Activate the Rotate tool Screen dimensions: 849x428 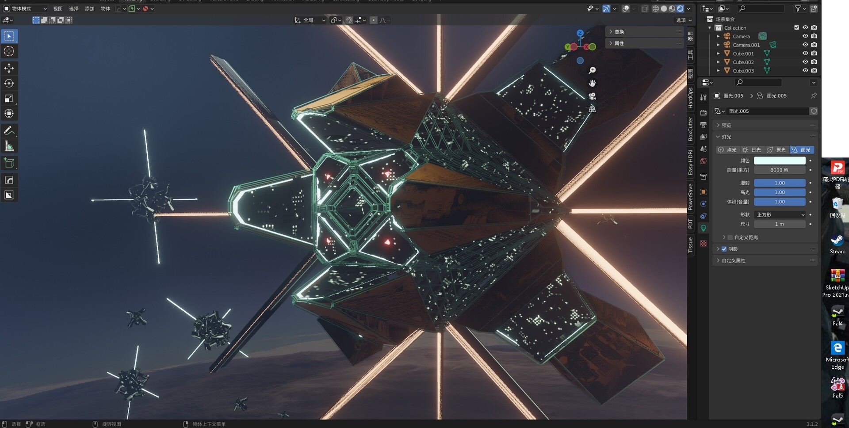[x=9, y=83]
